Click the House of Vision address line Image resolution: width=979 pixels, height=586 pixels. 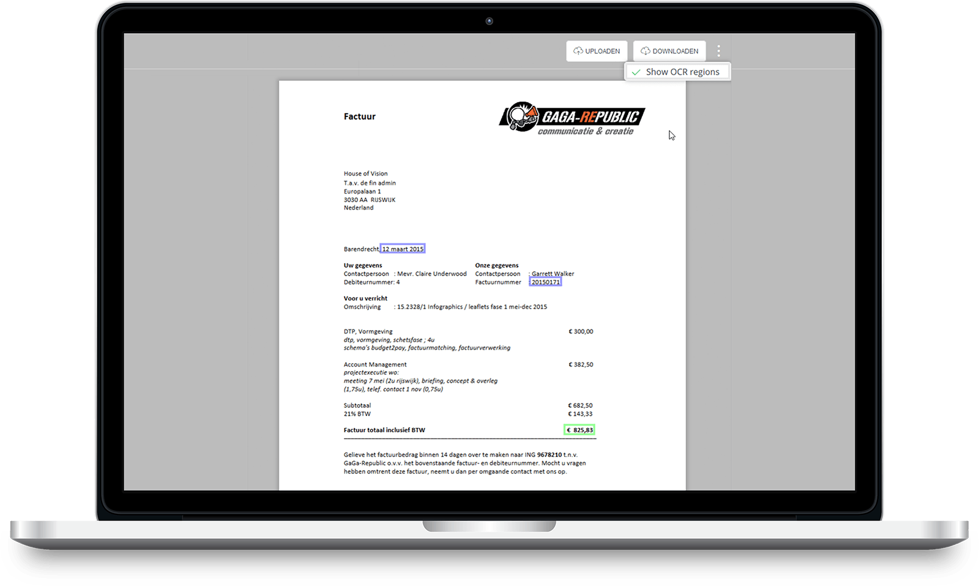(365, 174)
